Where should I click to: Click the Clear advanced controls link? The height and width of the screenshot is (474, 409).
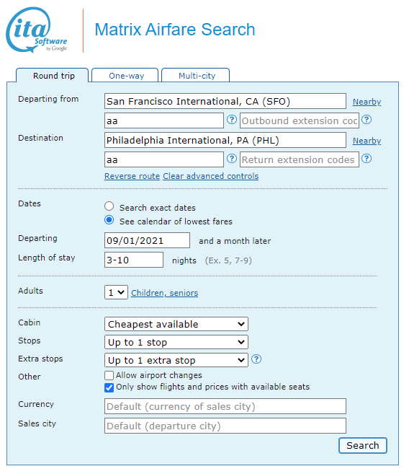point(210,176)
